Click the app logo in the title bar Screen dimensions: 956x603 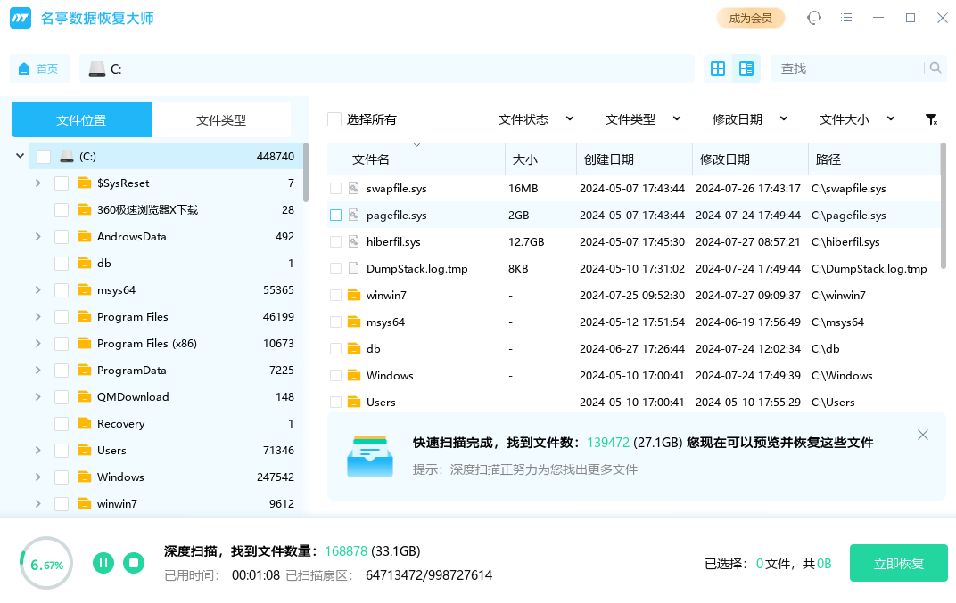pyautogui.click(x=21, y=17)
